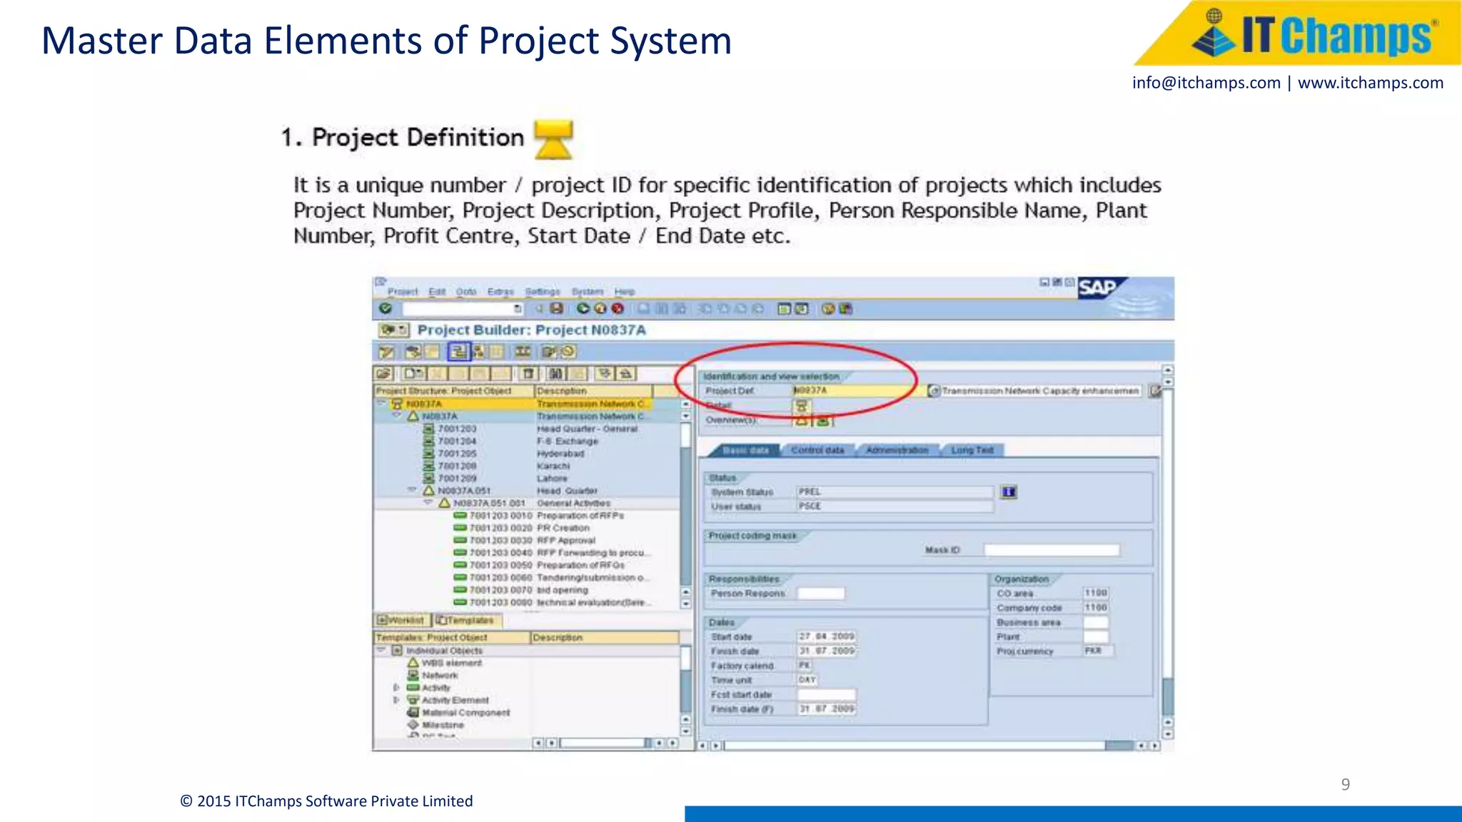This screenshot has height=822, width=1462.
Task: Click the icon left of Project Builder title
Action: coord(393,330)
